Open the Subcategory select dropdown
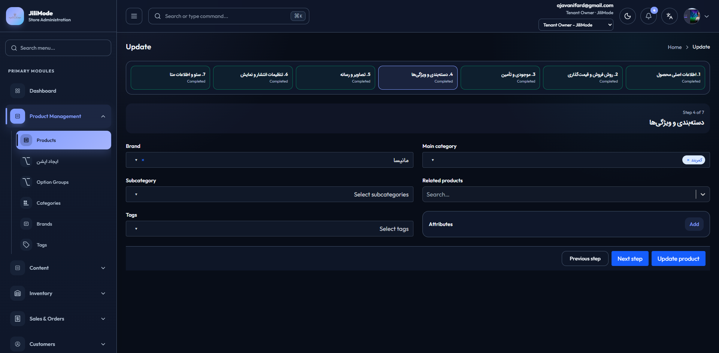Viewport: 719px width, 353px height. [x=270, y=194]
